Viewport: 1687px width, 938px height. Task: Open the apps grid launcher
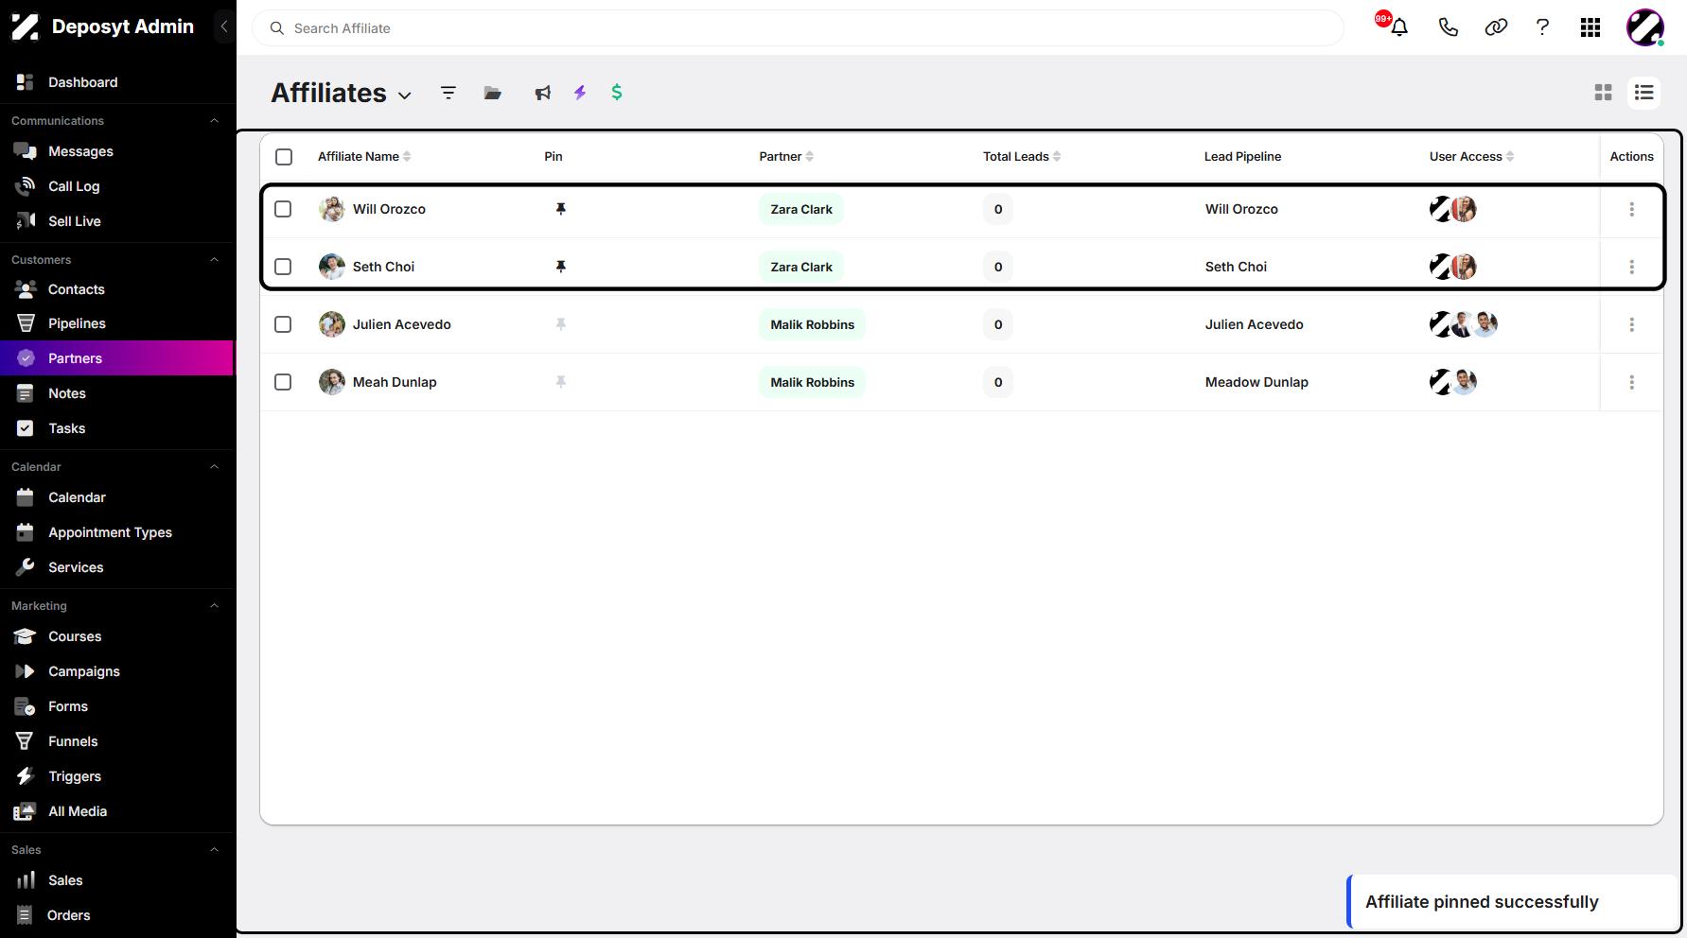click(1590, 27)
